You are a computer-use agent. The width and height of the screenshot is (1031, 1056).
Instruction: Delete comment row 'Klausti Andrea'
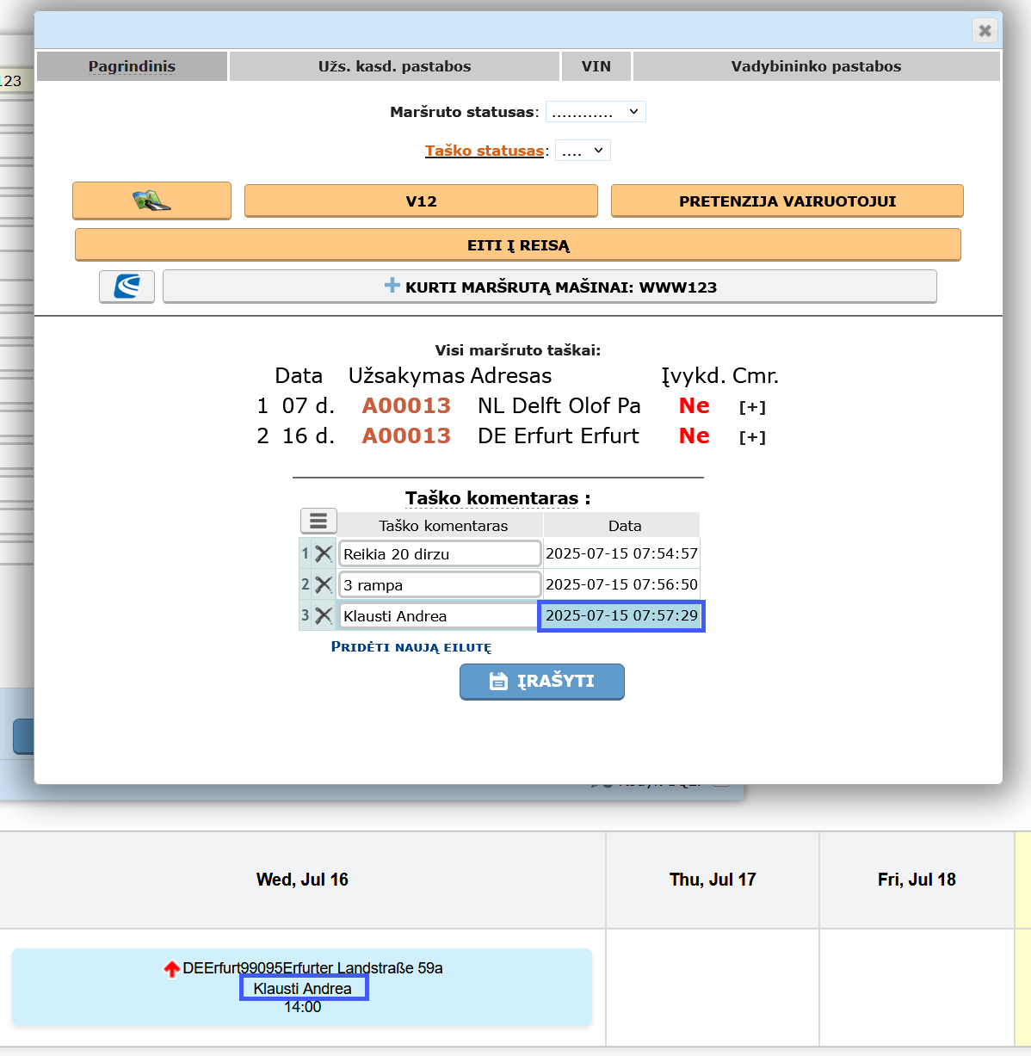(324, 615)
